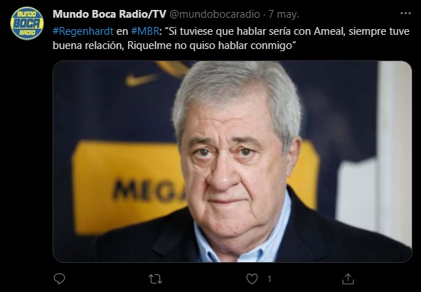Viewport: 421px width, 292px height.
Task: Reply to the tweet via speech bubble icon
Action: (59, 279)
